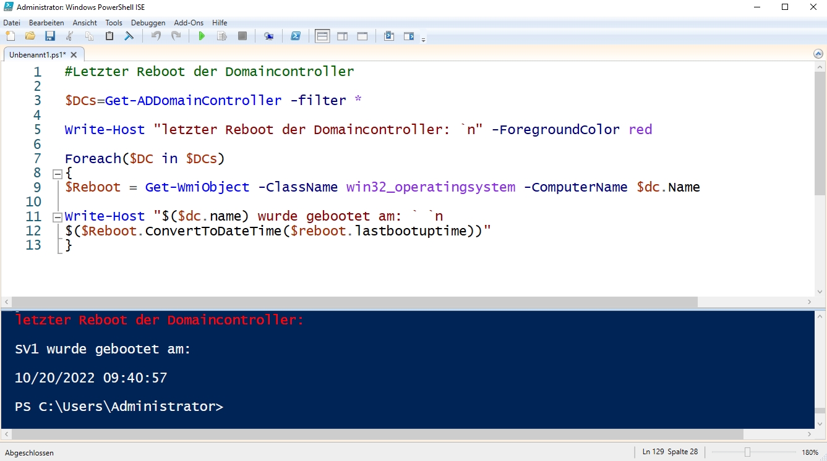Show the Script Pane on the right
The height and width of the screenshot is (461, 827).
[x=342, y=36]
